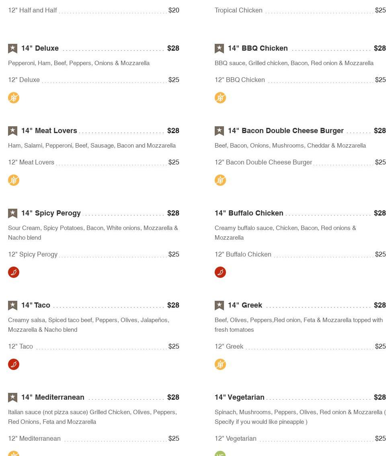
Task: Select the 14" Buffalo Chicken heading
Action: [249, 213]
